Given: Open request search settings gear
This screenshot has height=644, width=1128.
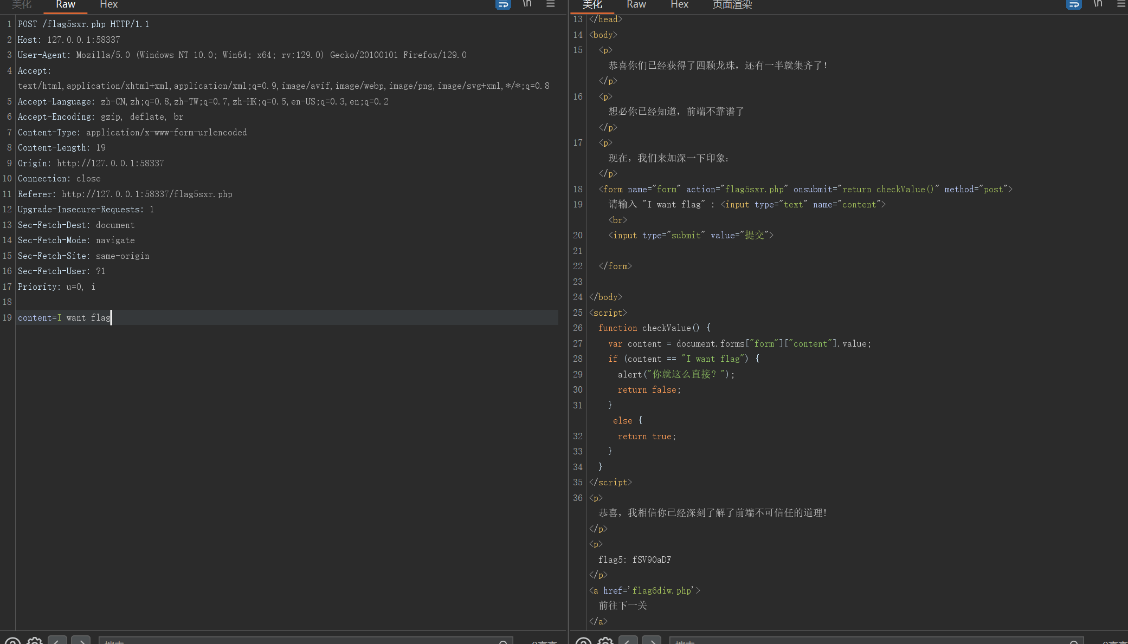Looking at the screenshot, I should pyautogui.click(x=35, y=641).
